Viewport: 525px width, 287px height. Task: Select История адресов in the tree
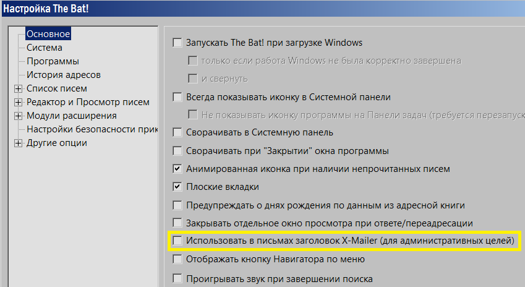[x=64, y=75]
